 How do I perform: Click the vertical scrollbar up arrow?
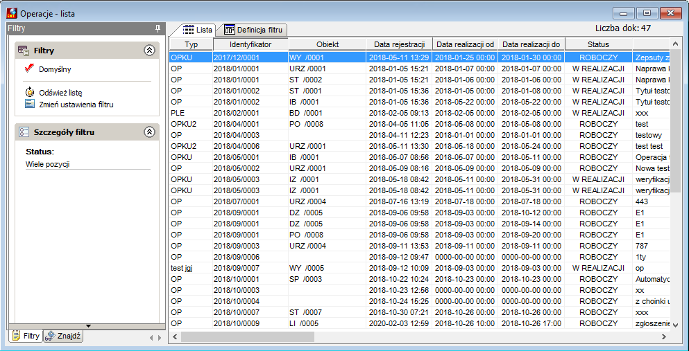click(676, 44)
